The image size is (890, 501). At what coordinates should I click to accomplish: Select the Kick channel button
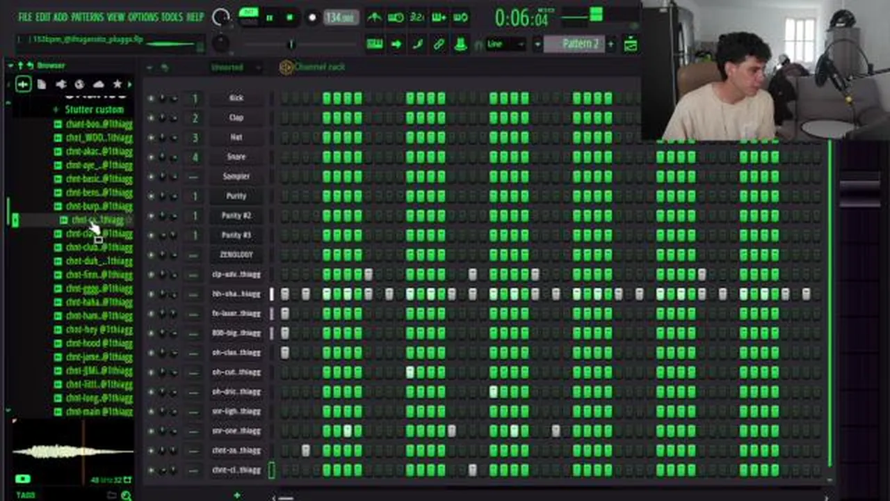(x=236, y=98)
